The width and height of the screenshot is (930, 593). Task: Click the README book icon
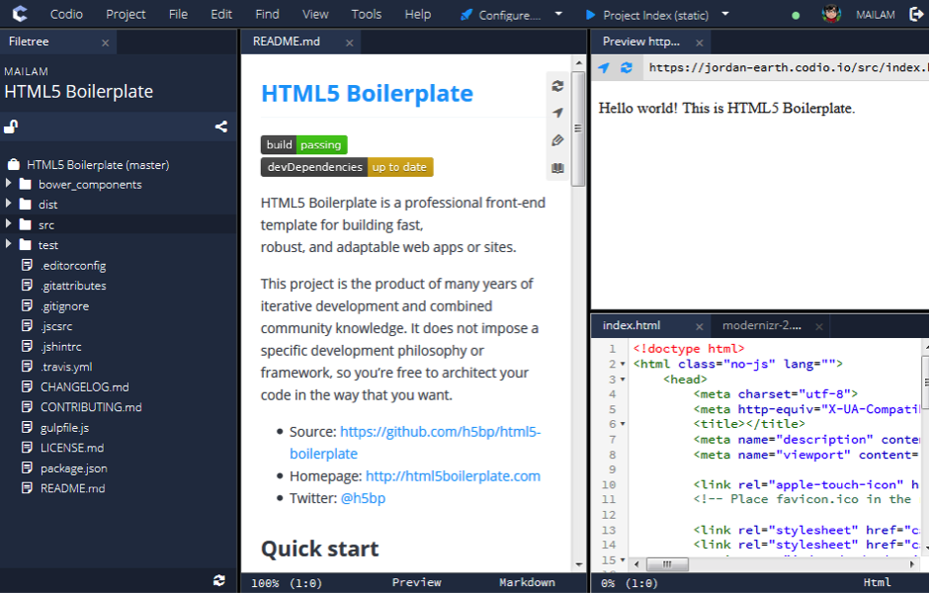[557, 168]
